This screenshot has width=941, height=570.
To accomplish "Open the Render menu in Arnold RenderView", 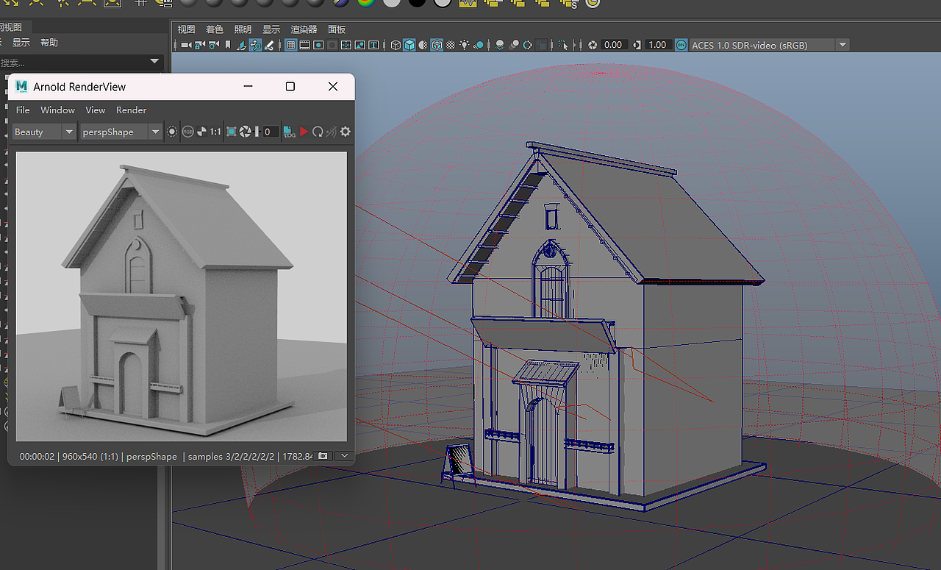I will tap(132, 110).
